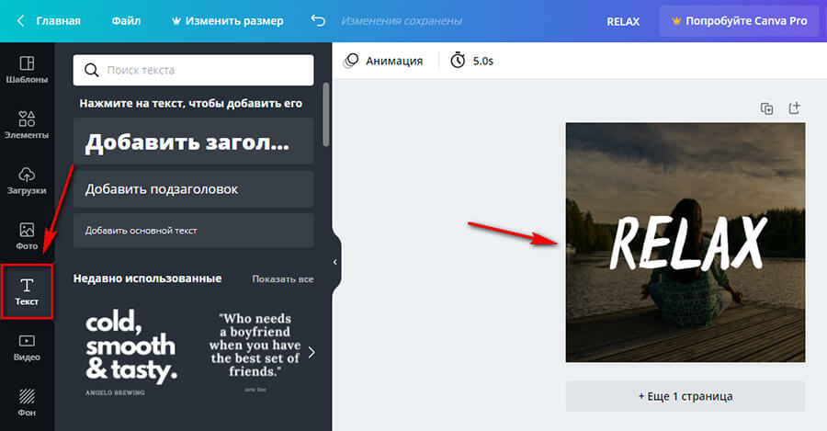Screen dimensions: 827x431
Task: Click the Недавно использованные heading
Action: click(147, 278)
